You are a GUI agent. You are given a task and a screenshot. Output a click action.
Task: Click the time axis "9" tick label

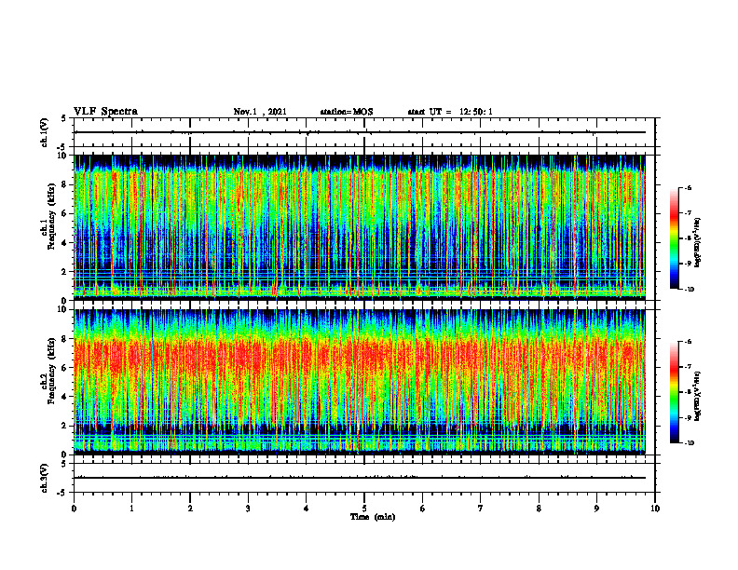(596, 509)
